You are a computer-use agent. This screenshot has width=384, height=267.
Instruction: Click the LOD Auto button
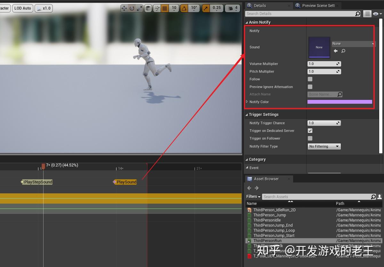point(22,8)
